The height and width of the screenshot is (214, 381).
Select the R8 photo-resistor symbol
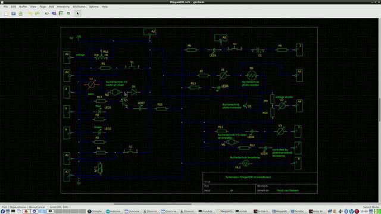click(x=251, y=75)
